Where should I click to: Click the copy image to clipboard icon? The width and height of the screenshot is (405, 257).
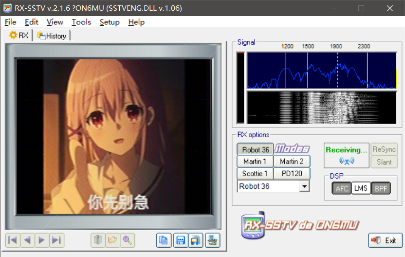164,240
